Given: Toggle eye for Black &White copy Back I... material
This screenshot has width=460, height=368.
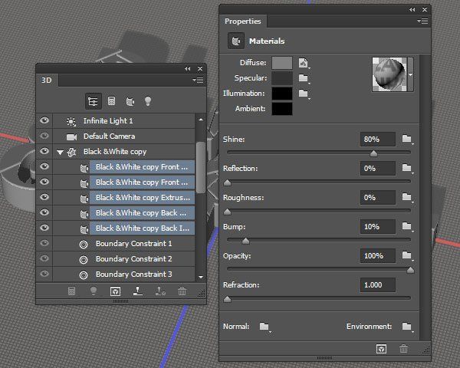Looking at the screenshot, I should pos(44,228).
